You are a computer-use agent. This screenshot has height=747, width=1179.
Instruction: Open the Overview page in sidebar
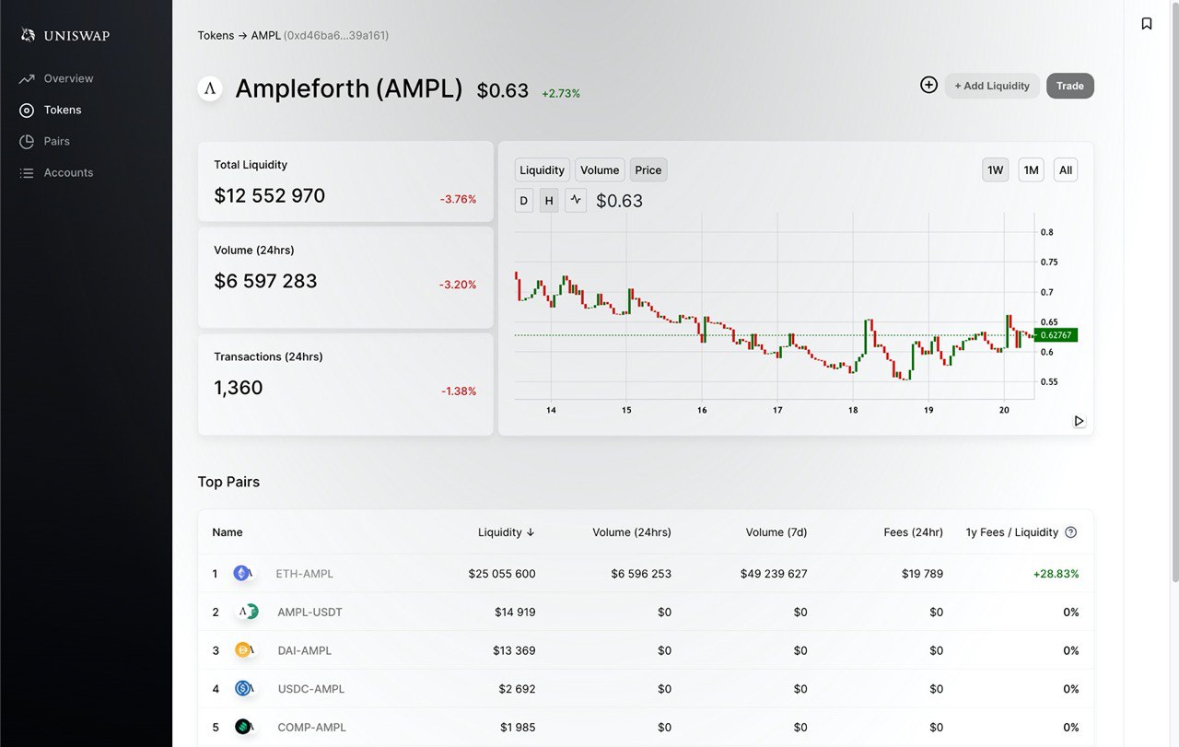tap(68, 78)
